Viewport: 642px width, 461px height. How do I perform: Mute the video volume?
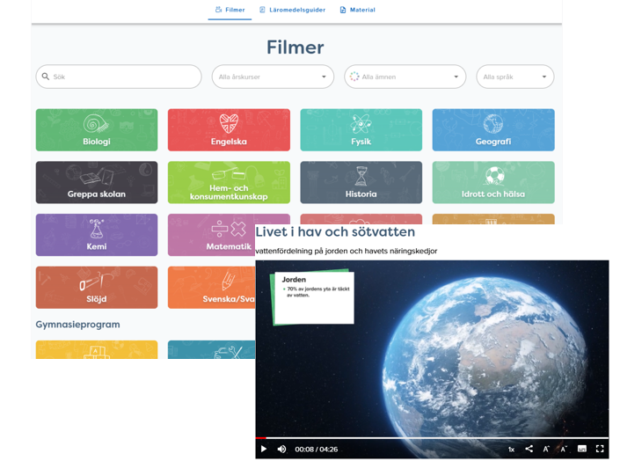[x=281, y=449]
